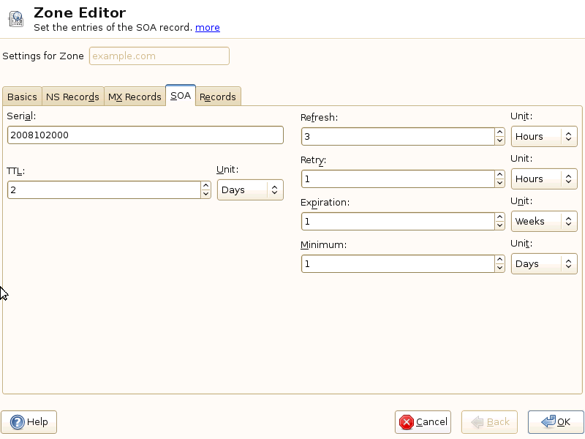Viewport: 585px width, 439px height.
Task: Click the Zone Editor header icon
Action: click(15, 19)
